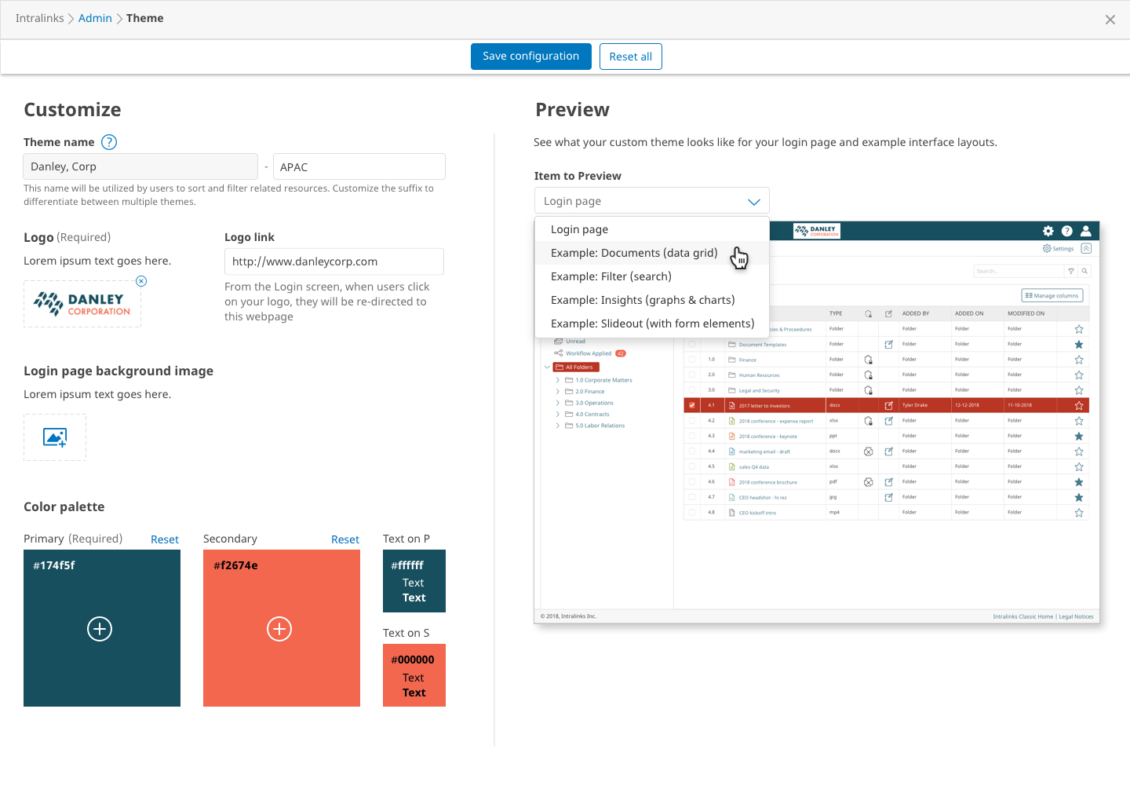Select Example: Documents (data grid) option
The height and width of the screenshot is (804, 1130).
click(652, 253)
